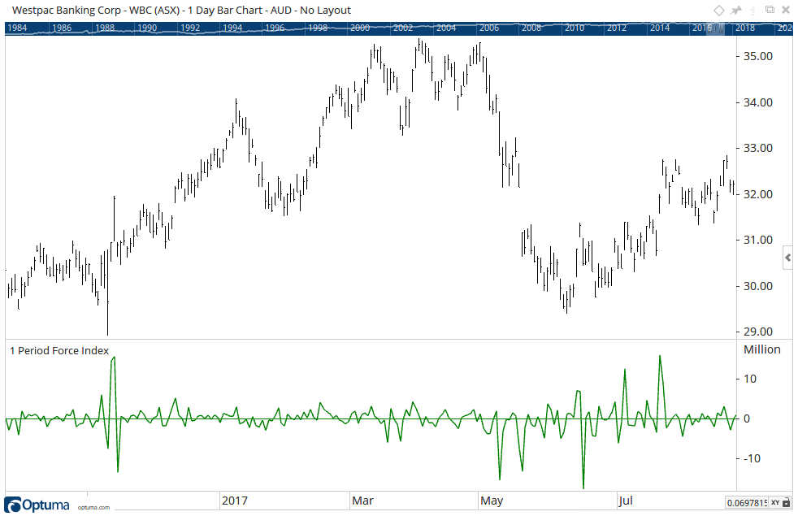The image size is (798, 516).
Task: Jump to 1992 on the timeline overview
Action: point(190,28)
